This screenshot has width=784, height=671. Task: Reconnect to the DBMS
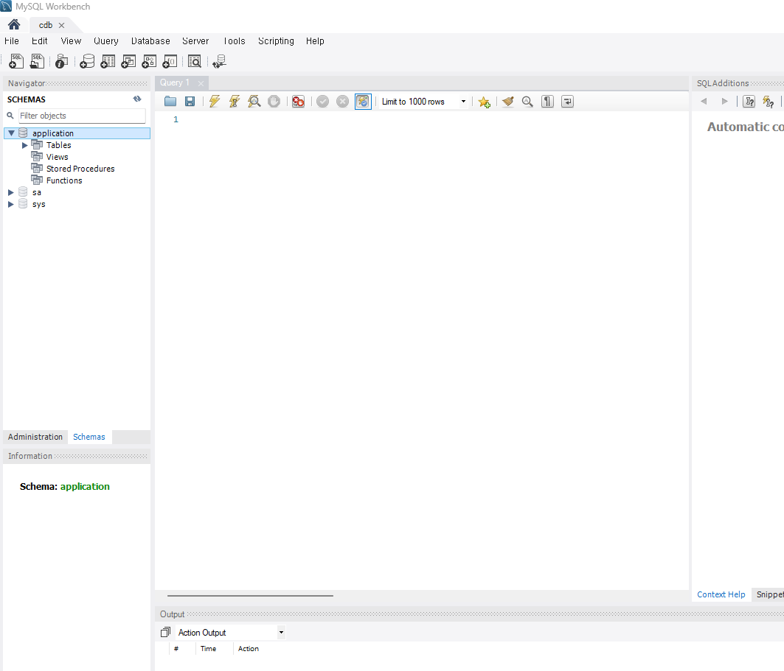click(x=220, y=61)
